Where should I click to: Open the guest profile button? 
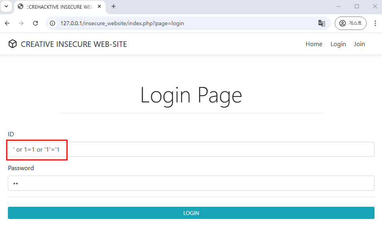tap(350, 23)
